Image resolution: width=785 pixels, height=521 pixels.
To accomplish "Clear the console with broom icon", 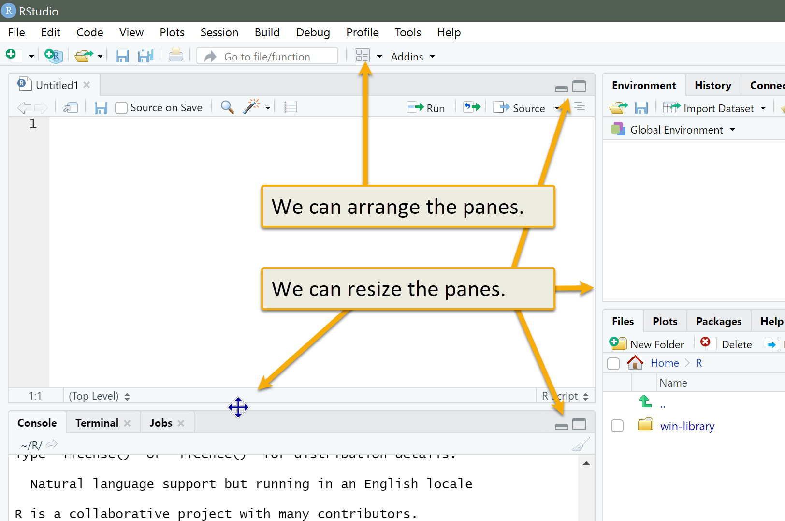I will tap(581, 444).
